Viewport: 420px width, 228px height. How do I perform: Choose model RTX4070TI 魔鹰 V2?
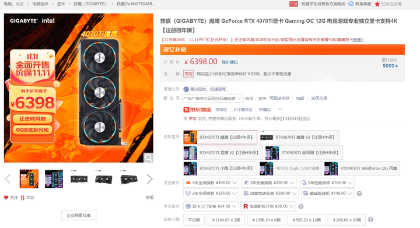click(x=299, y=137)
